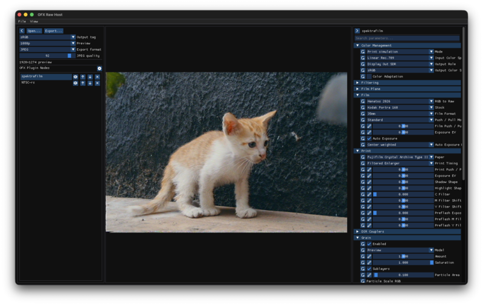Click the parameter panel vertical scrollbar
This screenshot has height=305, width=483.
(463, 103)
